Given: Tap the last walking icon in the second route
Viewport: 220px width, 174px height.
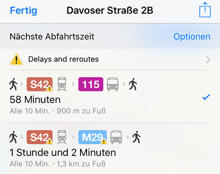Looking at the screenshot, I should click(136, 137).
